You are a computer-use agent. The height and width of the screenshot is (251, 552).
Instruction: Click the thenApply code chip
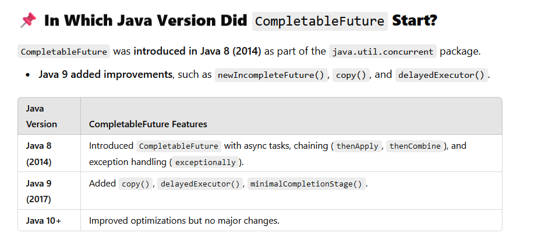358,146
